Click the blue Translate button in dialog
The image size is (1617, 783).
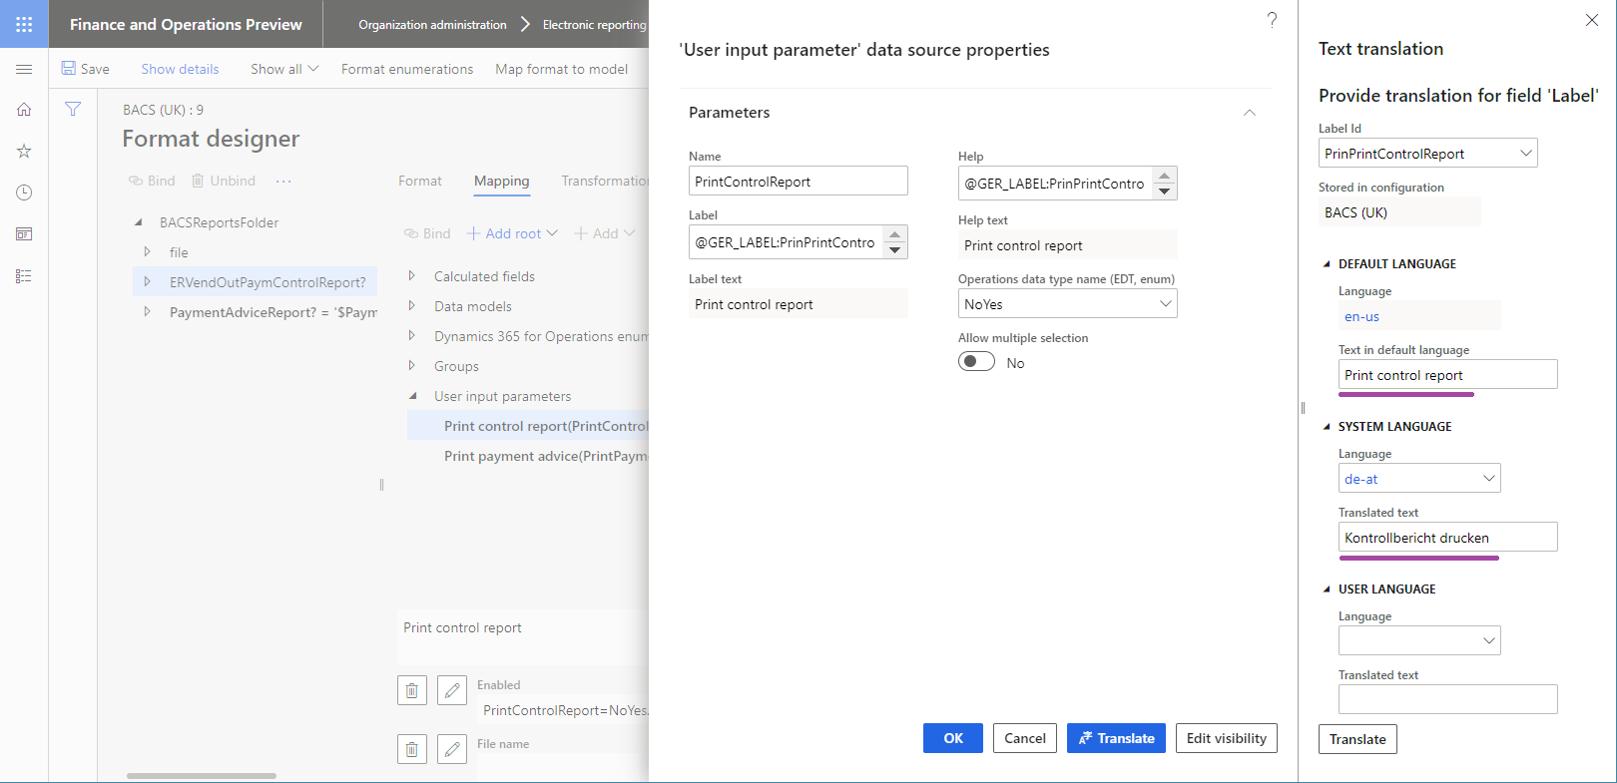(1116, 738)
